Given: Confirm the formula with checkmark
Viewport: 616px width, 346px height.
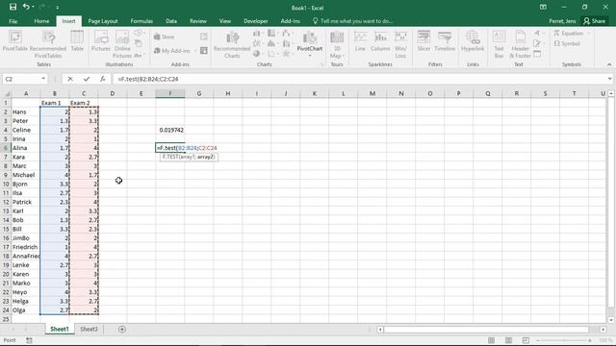Looking at the screenshot, I should (86, 79).
